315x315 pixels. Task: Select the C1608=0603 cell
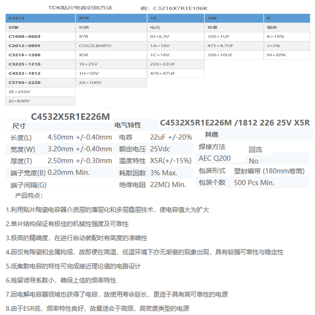coord(40,37)
